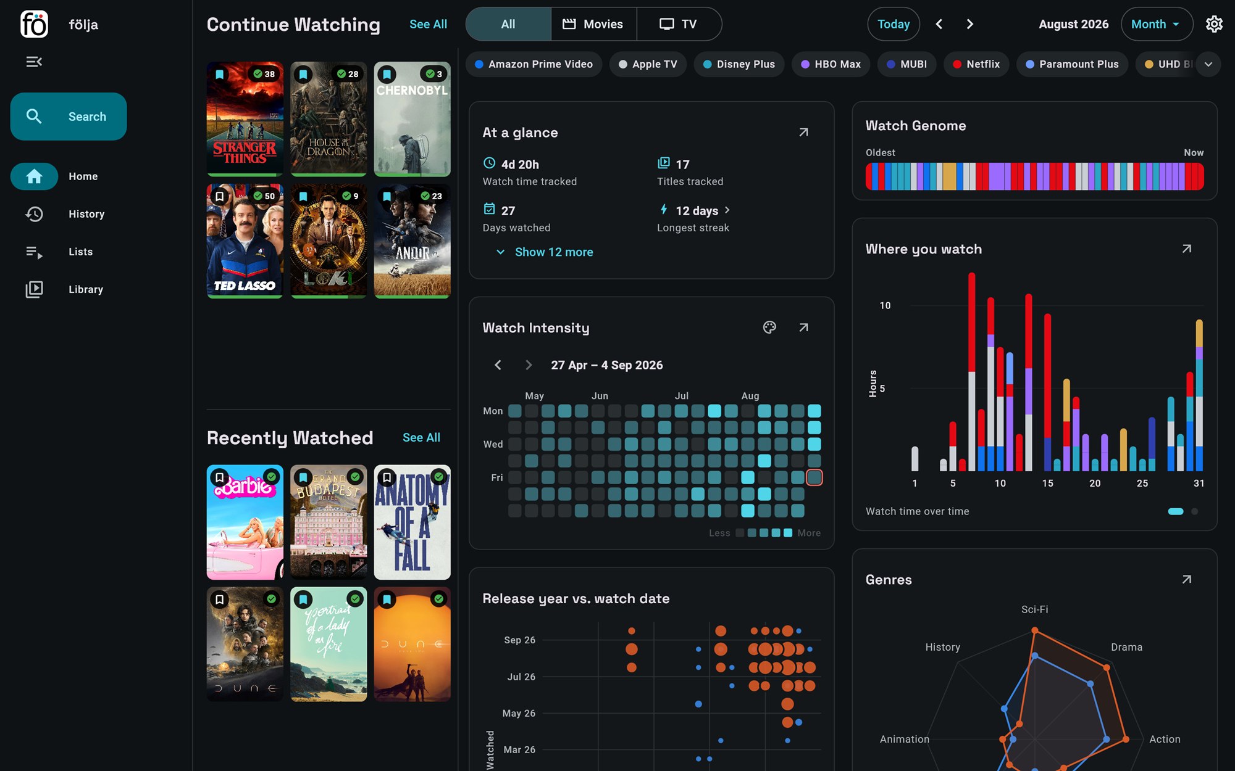Open the Month view dropdown
Image resolution: width=1235 pixels, height=771 pixels.
coord(1157,24)
